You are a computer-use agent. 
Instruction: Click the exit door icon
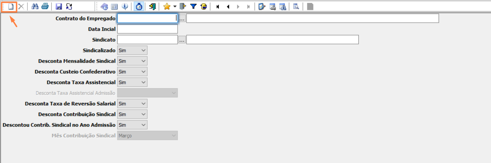coord(153,6)
